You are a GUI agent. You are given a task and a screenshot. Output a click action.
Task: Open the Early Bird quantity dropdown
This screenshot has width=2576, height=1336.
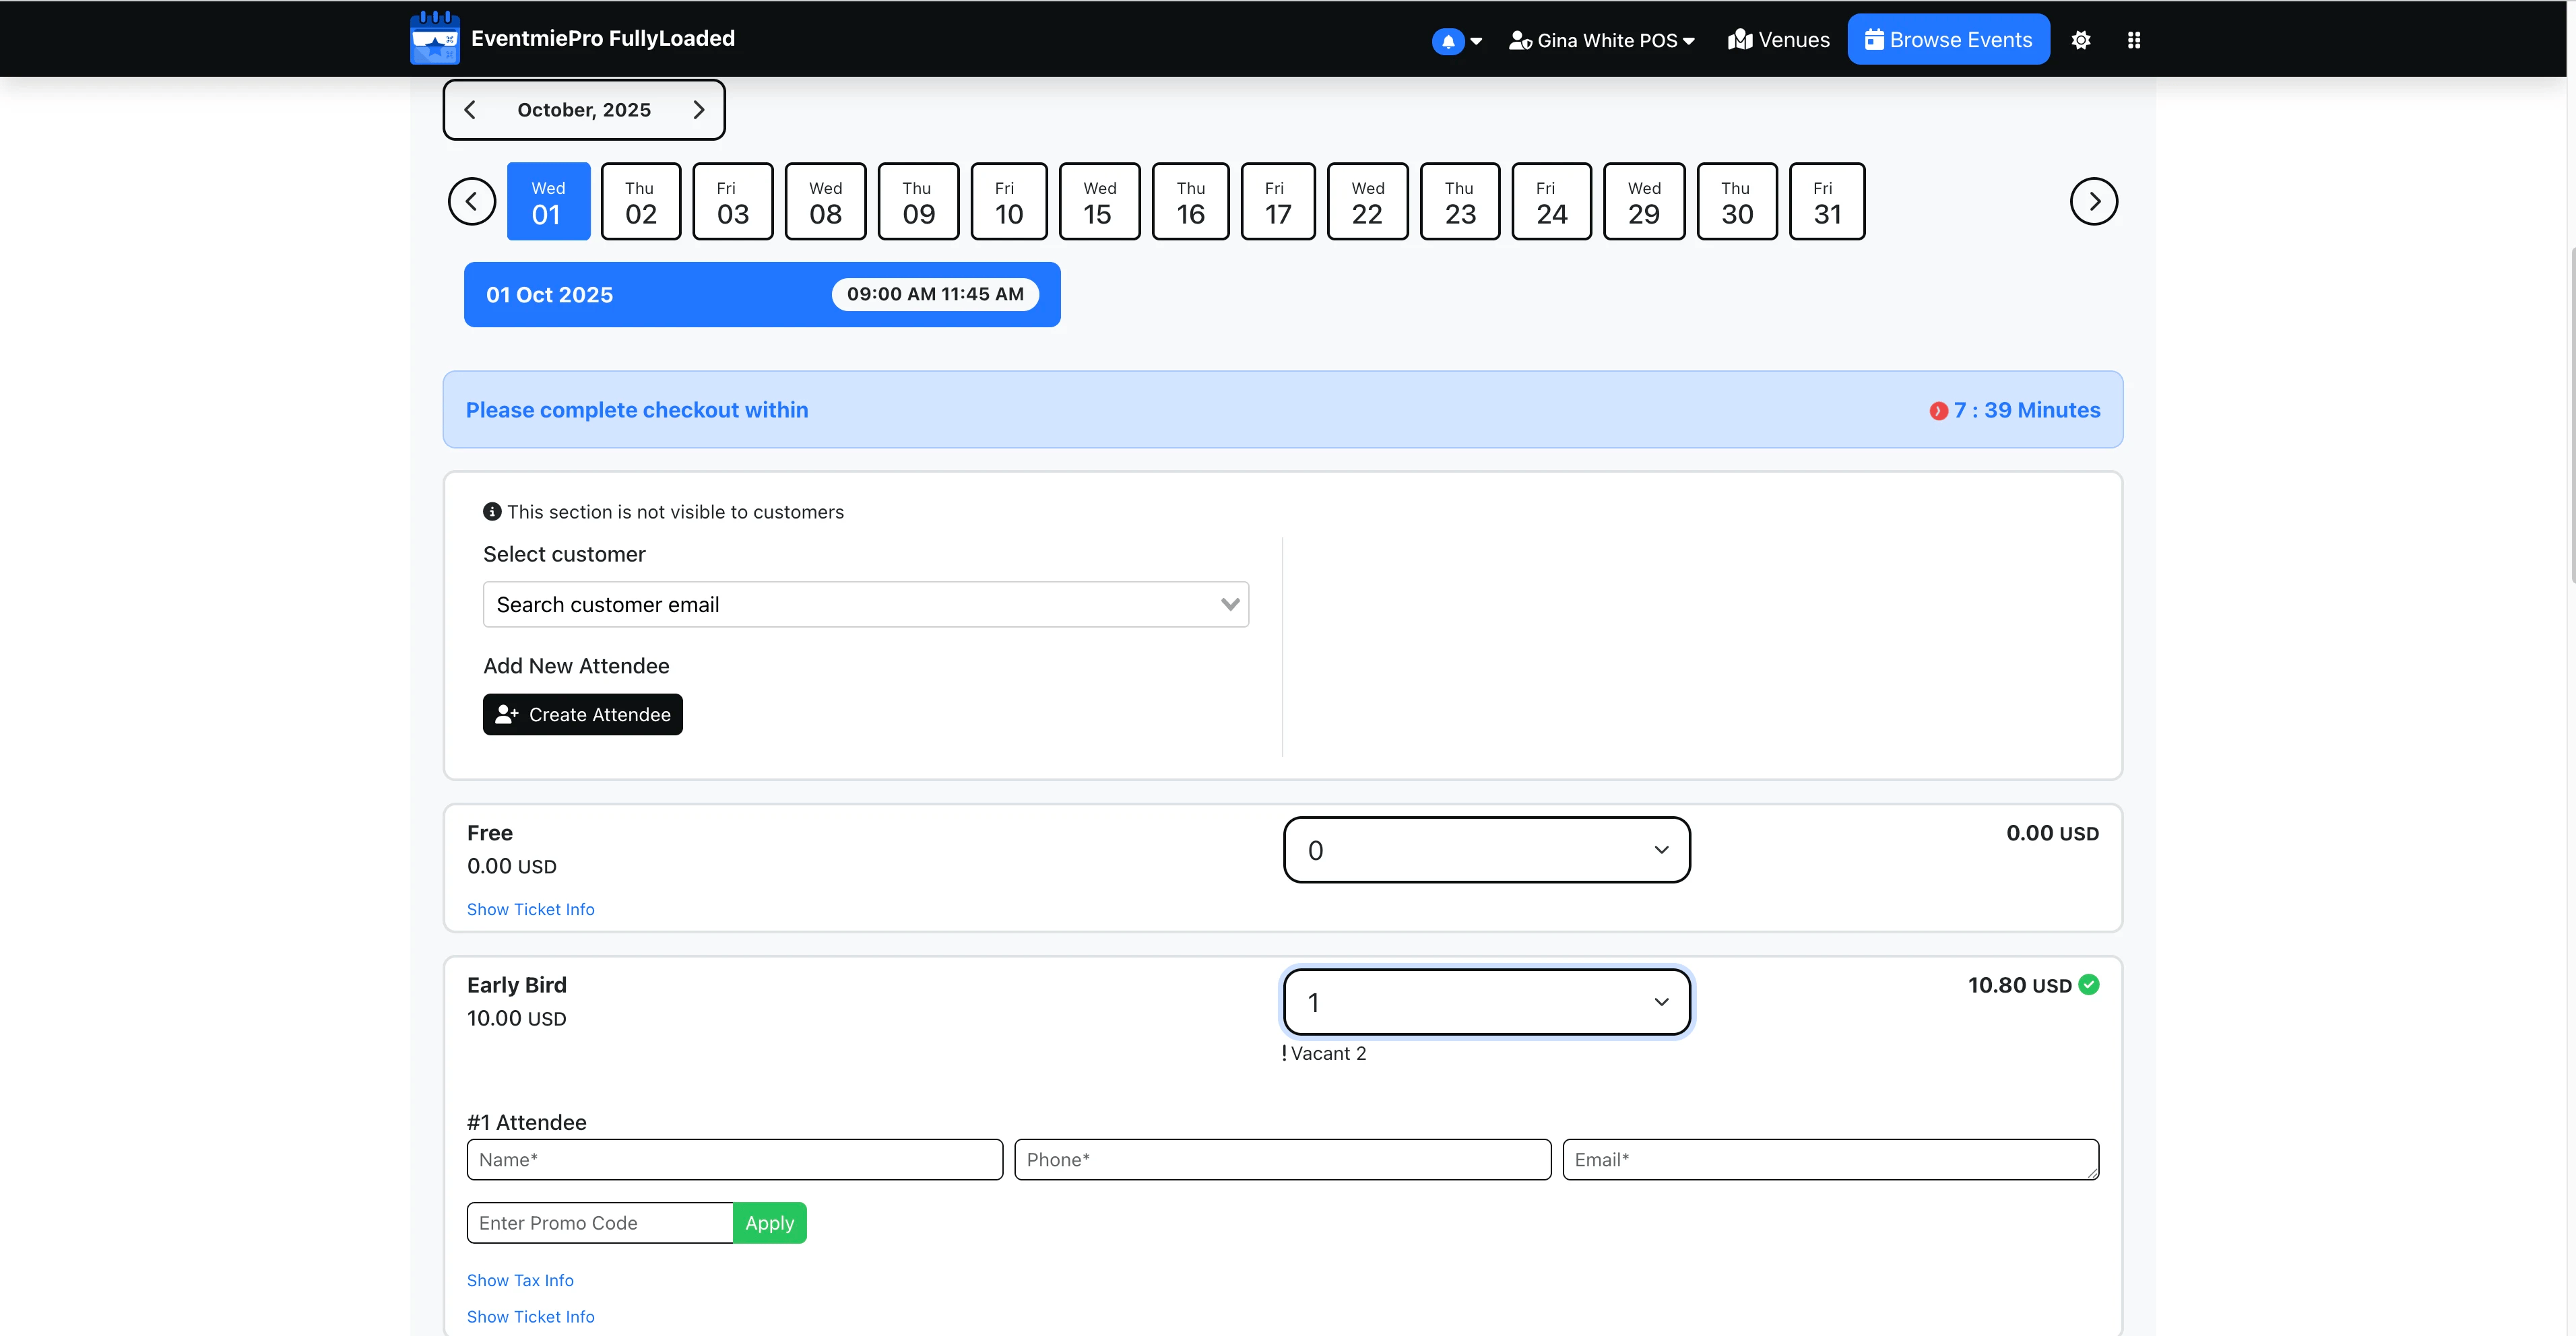click(x=1486, y=1002)
